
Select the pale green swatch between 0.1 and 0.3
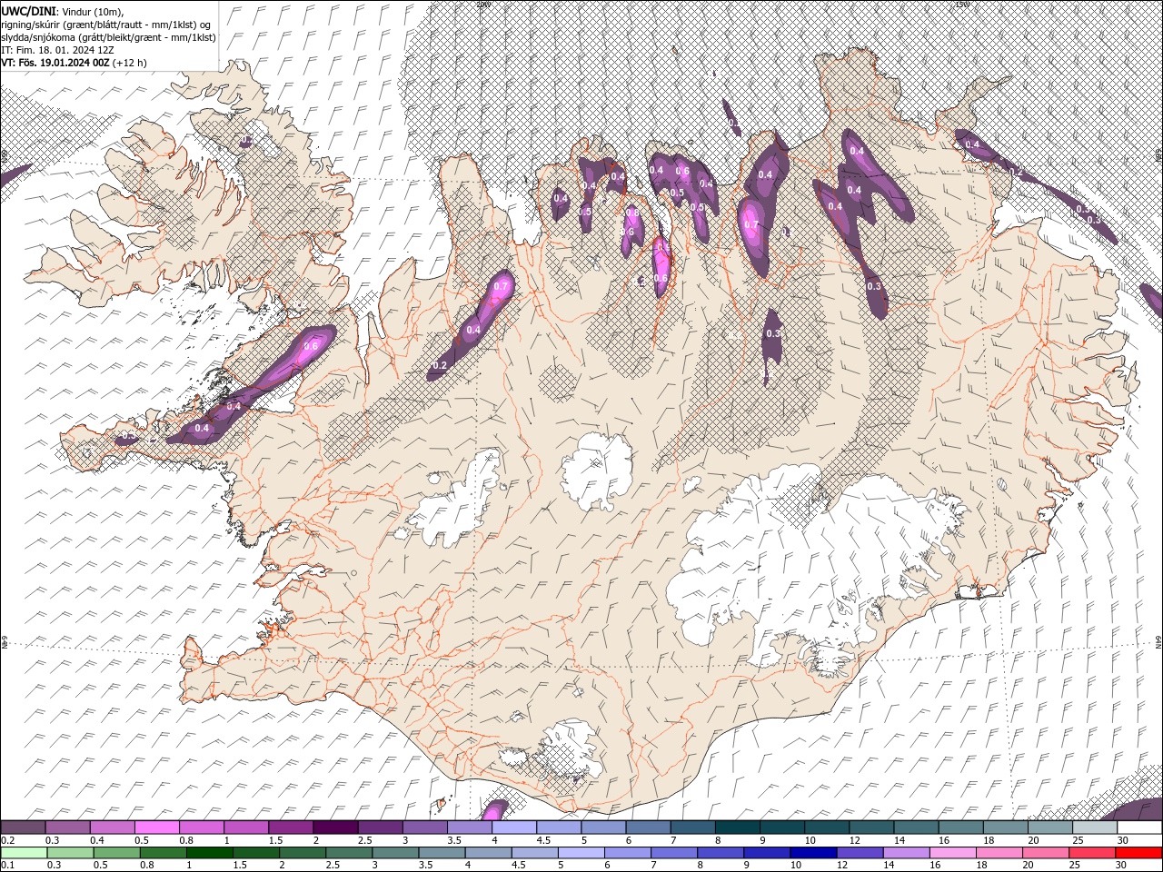point(24,853)
